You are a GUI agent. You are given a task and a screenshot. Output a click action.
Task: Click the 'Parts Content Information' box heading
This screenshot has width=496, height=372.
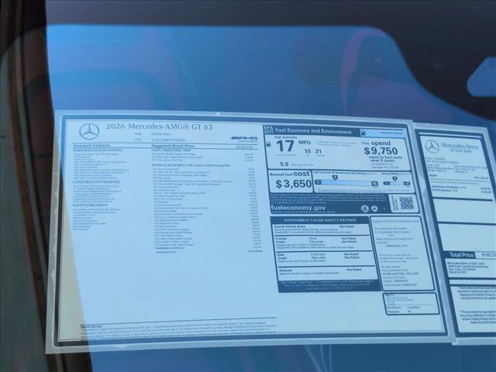[395, 221]
